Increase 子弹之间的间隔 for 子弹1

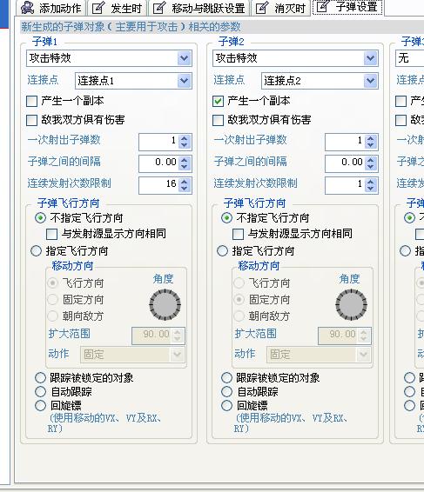[x=185, y=159]
